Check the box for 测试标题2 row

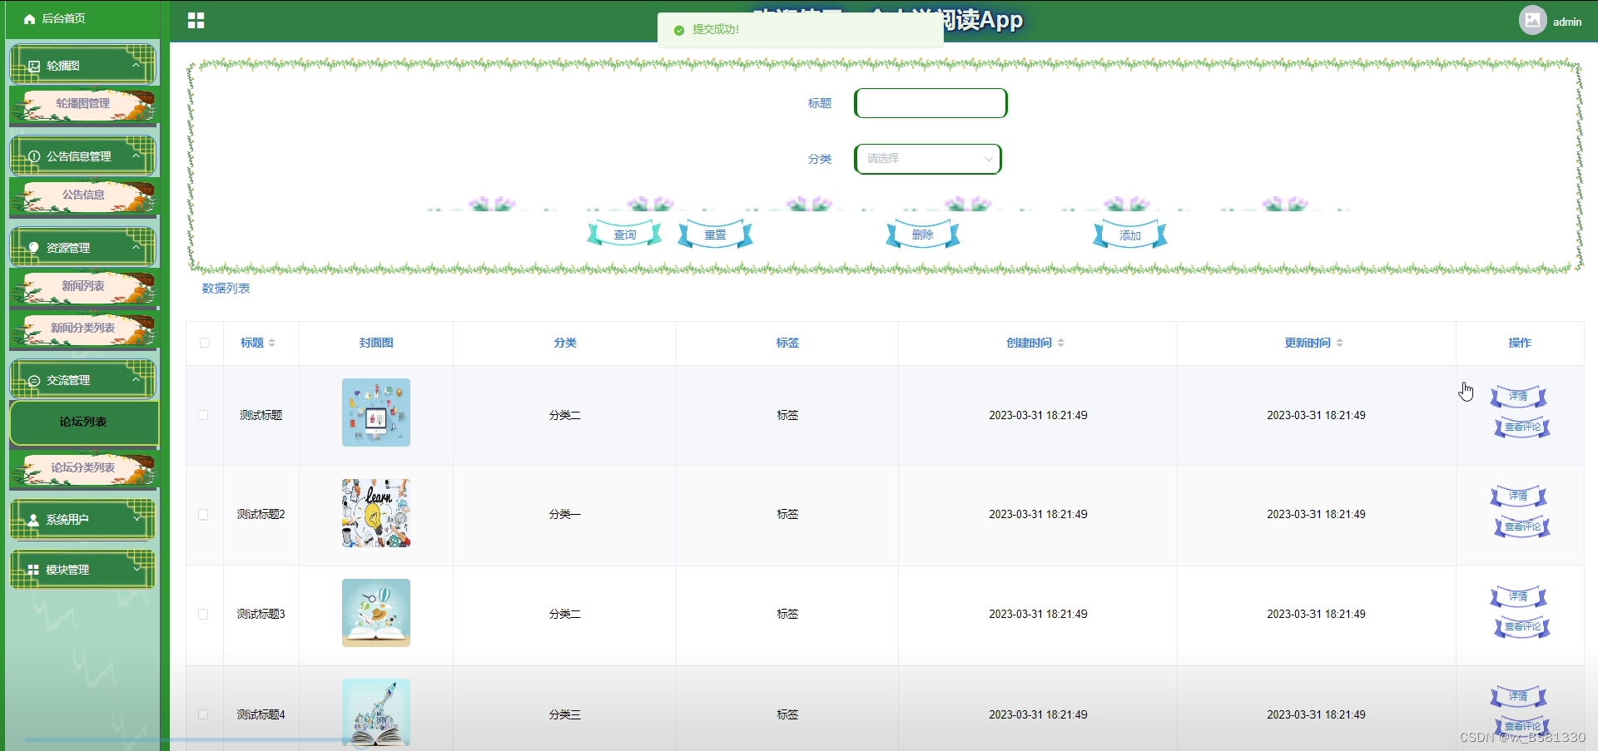pyautogui.click(x=203, y=515)
